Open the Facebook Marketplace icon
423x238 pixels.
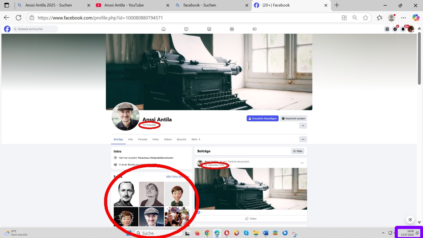(x=209, y=29)
